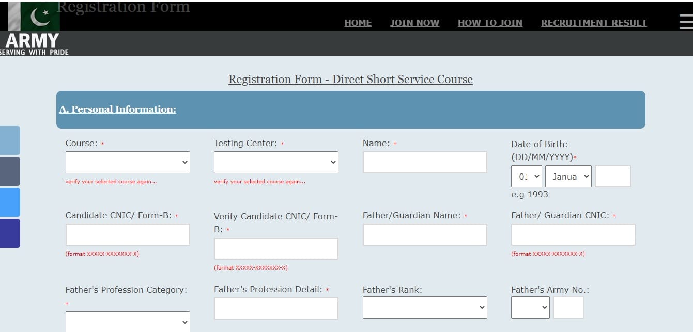Image resolution: width=693 pixels, height=332 pixels.
Task: Click inside the Name input field
Action: coord(425,162)
